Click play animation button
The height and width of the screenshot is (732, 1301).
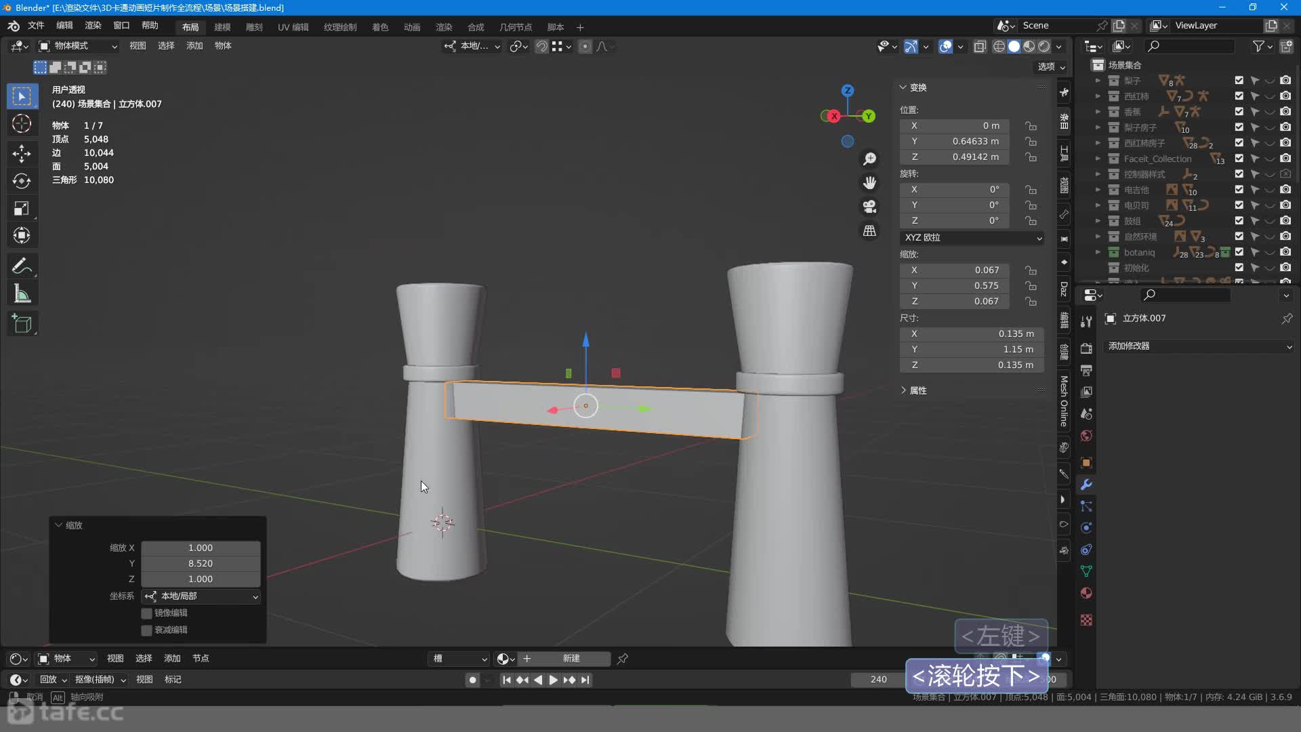pyautogui.click(x=553, y=680)
